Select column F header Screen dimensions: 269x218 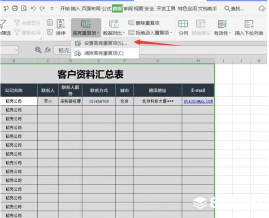124,60
